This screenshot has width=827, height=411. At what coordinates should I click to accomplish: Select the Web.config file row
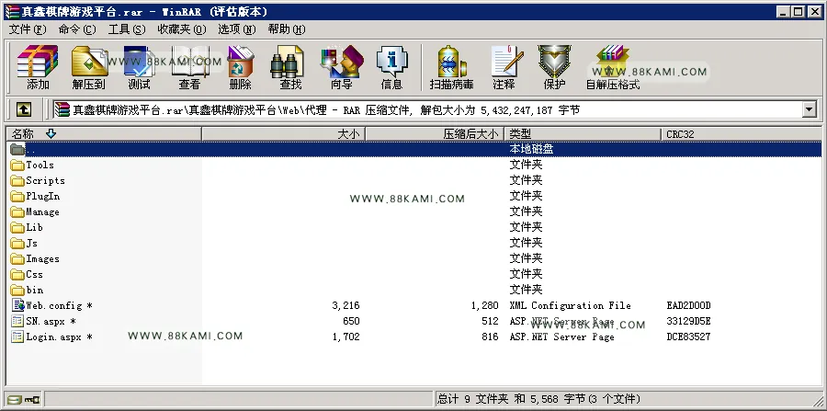tap(414, 305)
